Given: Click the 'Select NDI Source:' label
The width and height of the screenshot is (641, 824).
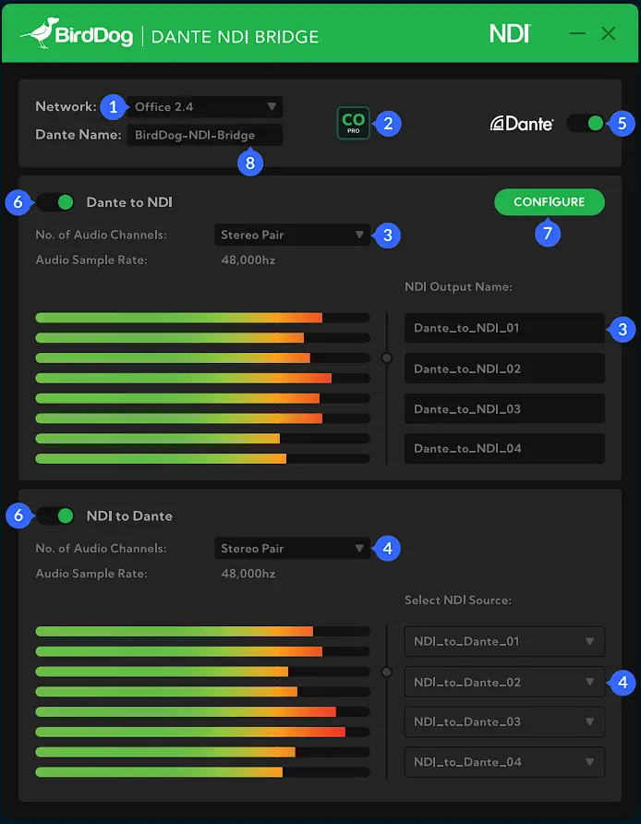Looking at the screenshot, I should click(458, 600).
